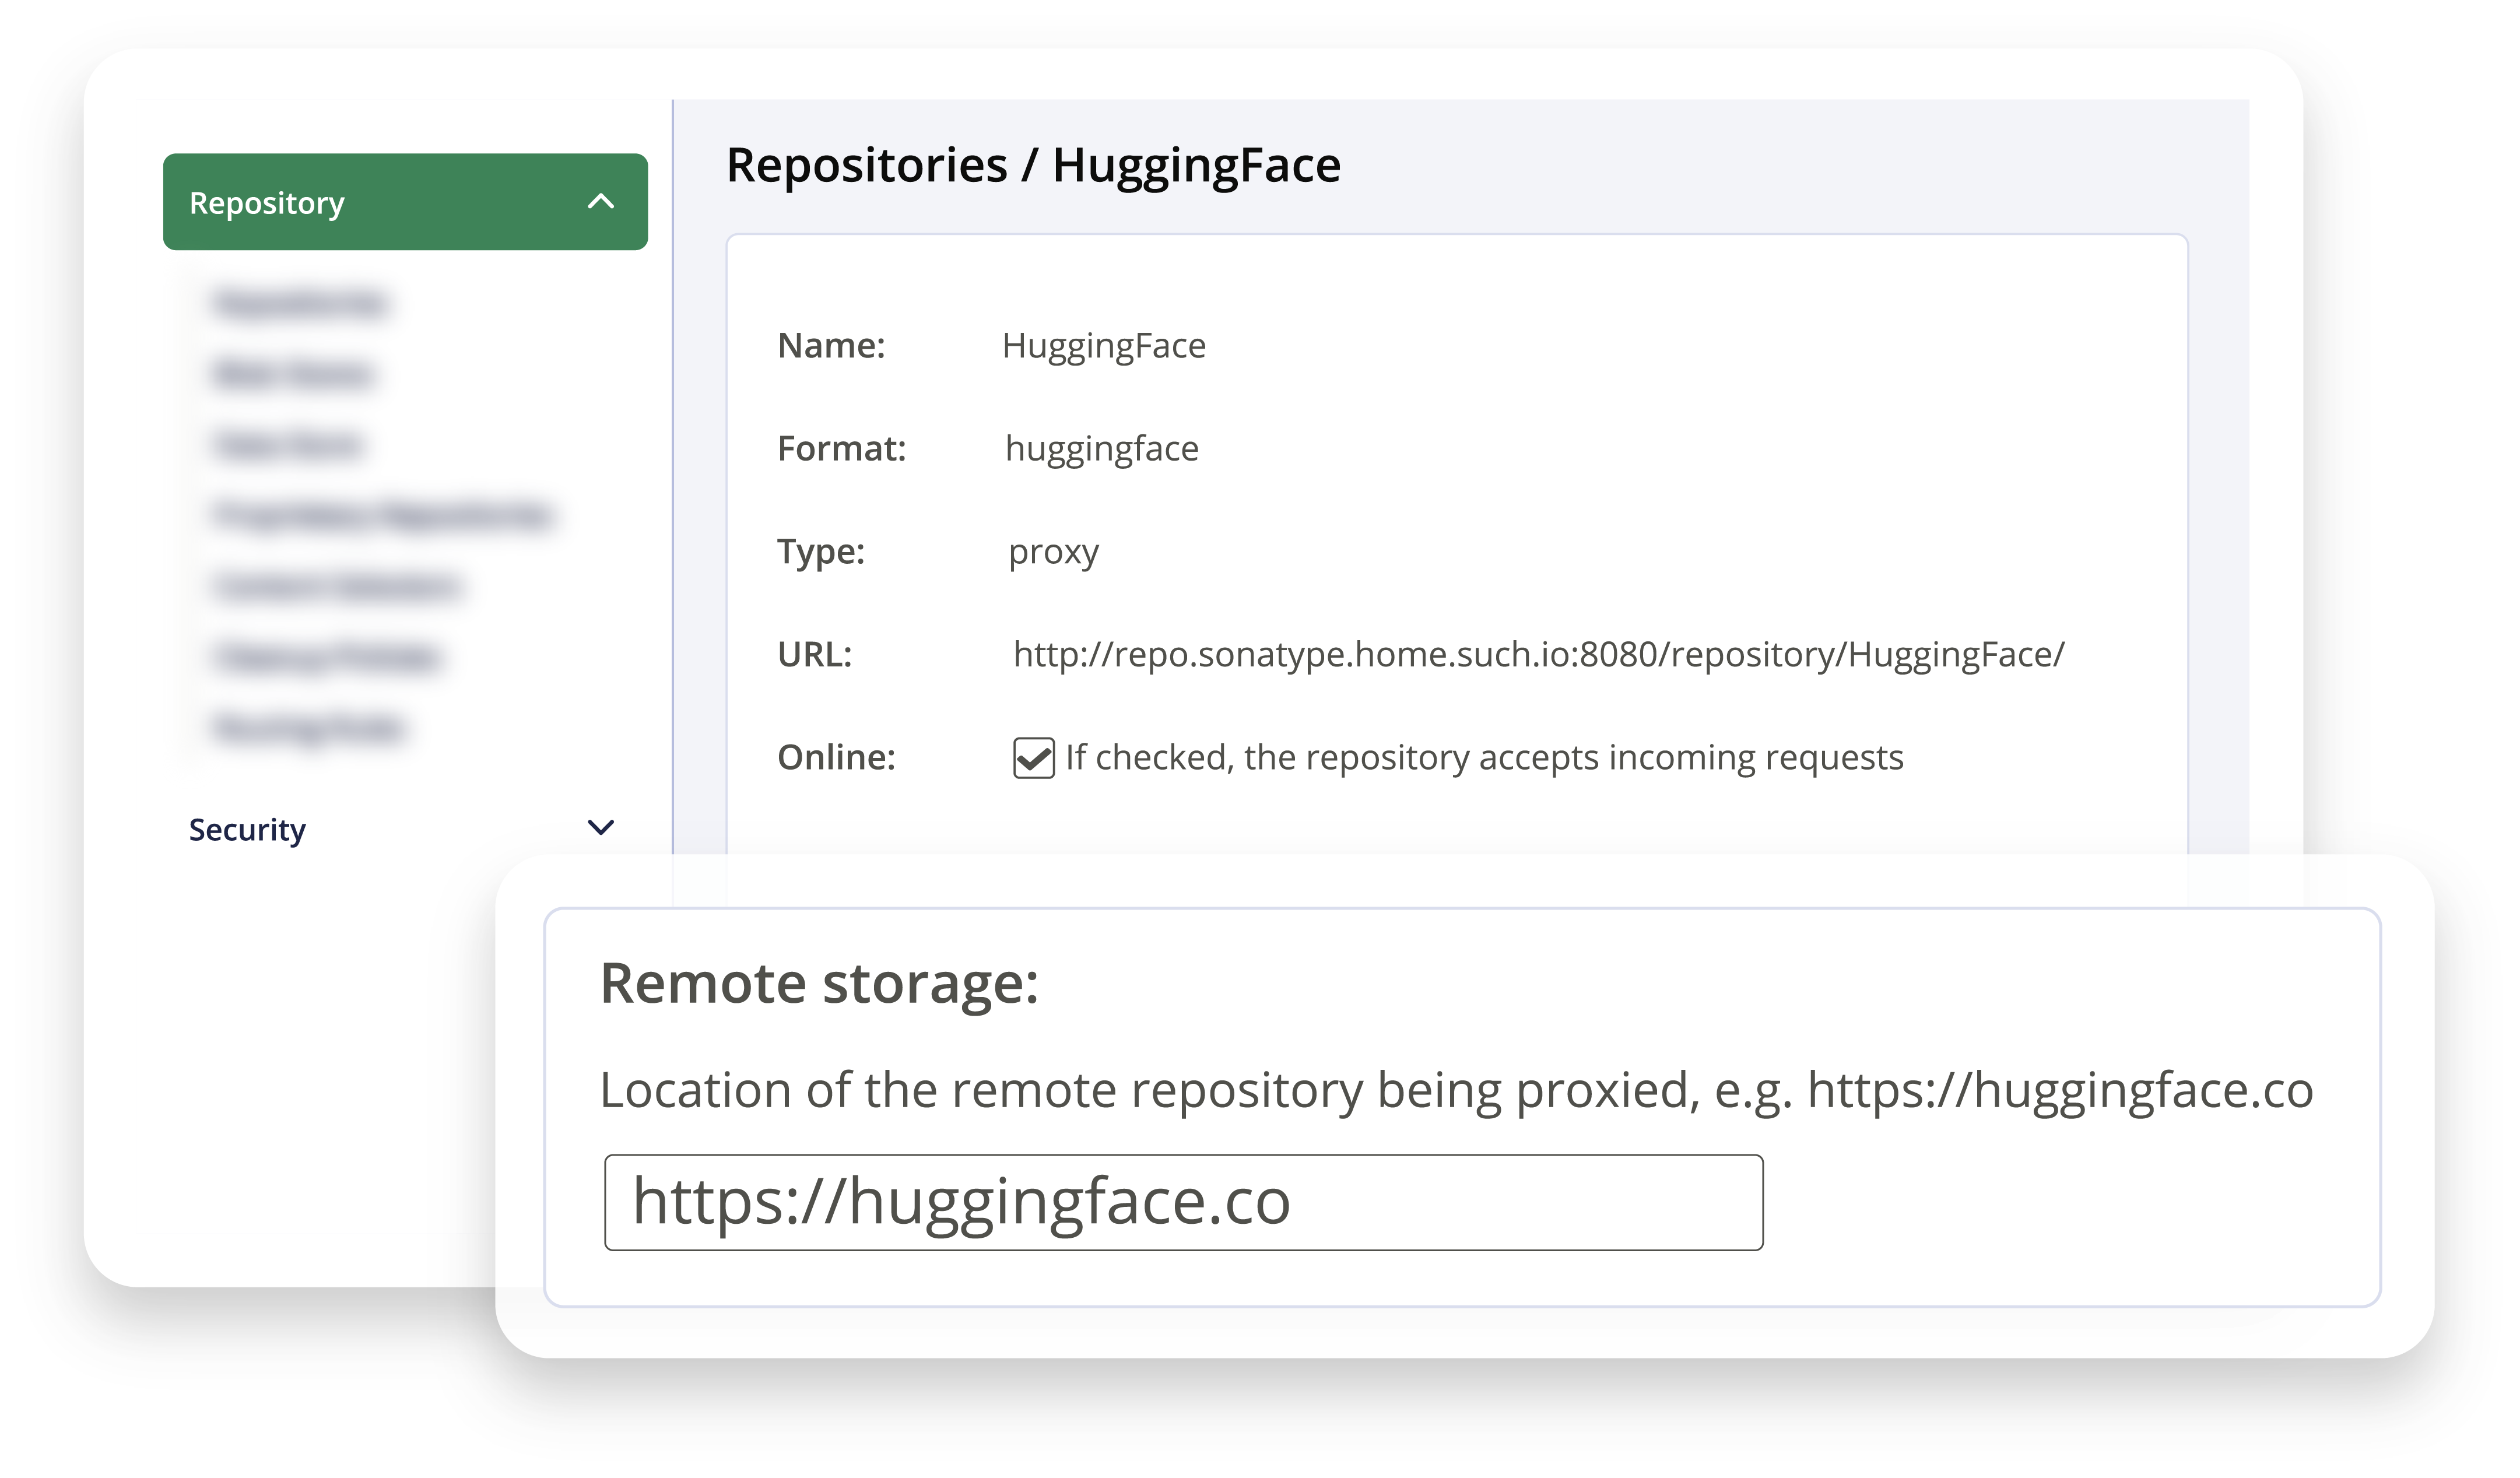The image size is (2520, 1478).
Task: Click the 'Remote storage:' section heading
Action: coord(819,984)
